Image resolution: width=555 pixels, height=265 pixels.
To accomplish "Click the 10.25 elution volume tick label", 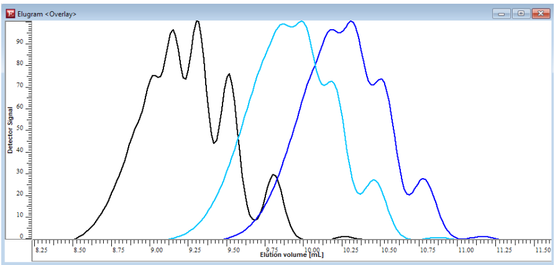I will pos(351,250).
